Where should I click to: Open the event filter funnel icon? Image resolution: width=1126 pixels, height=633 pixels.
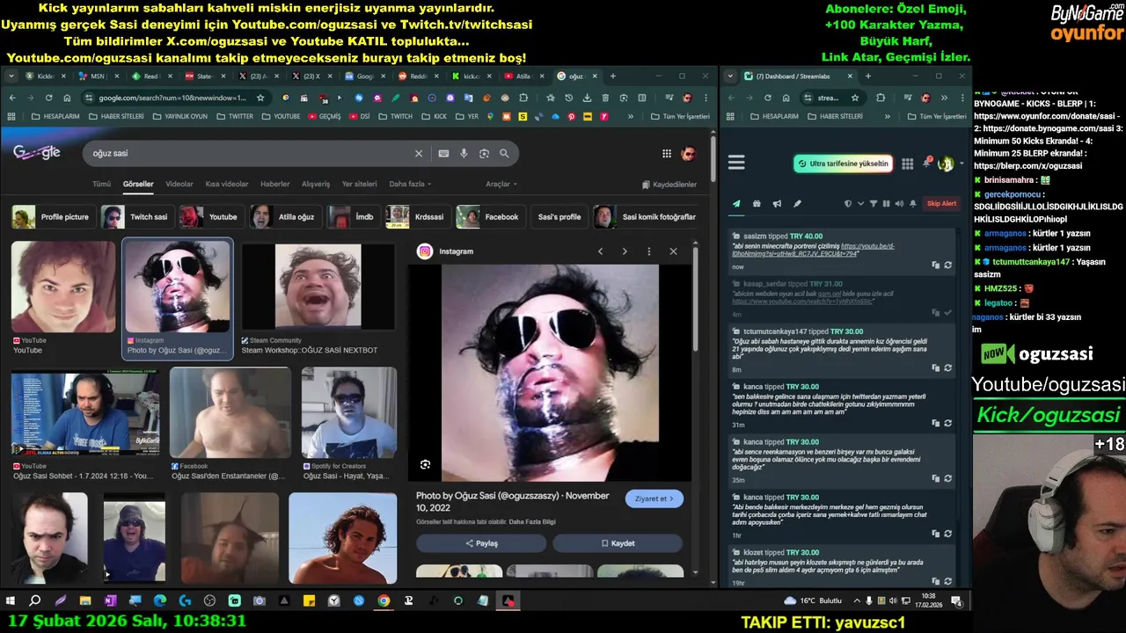874,203
